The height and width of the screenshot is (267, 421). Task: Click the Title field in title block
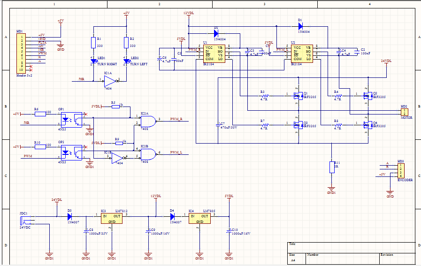pos(352,248)
